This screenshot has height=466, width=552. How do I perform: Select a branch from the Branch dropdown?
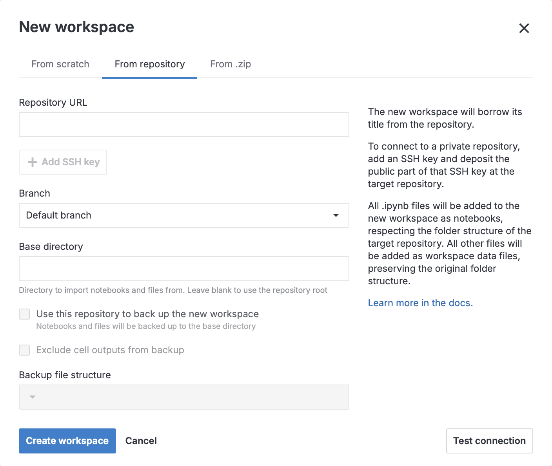(x=184, y=215)
